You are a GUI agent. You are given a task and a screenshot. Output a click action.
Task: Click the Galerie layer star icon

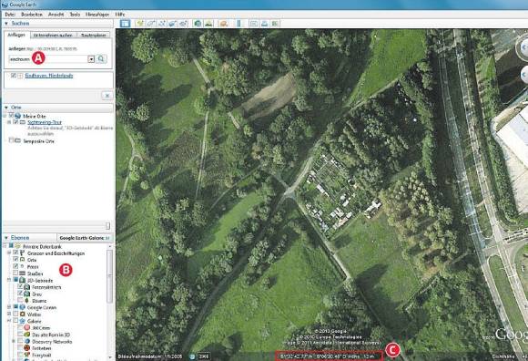pos(22,321)
